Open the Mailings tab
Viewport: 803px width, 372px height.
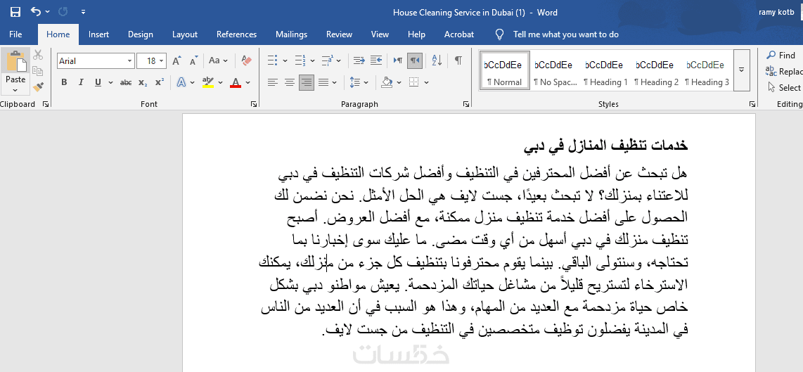[291, 34]
